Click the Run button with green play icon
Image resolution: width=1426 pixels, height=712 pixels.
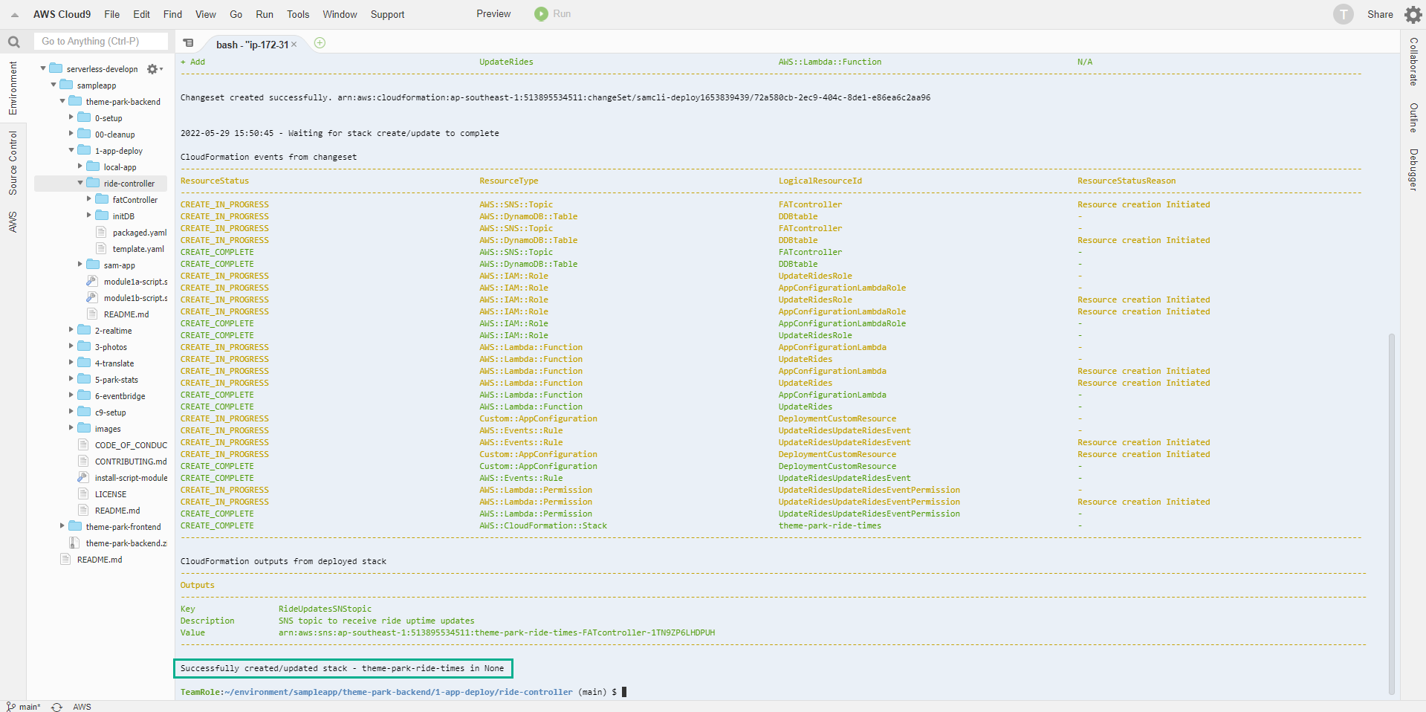click(553, 14)
